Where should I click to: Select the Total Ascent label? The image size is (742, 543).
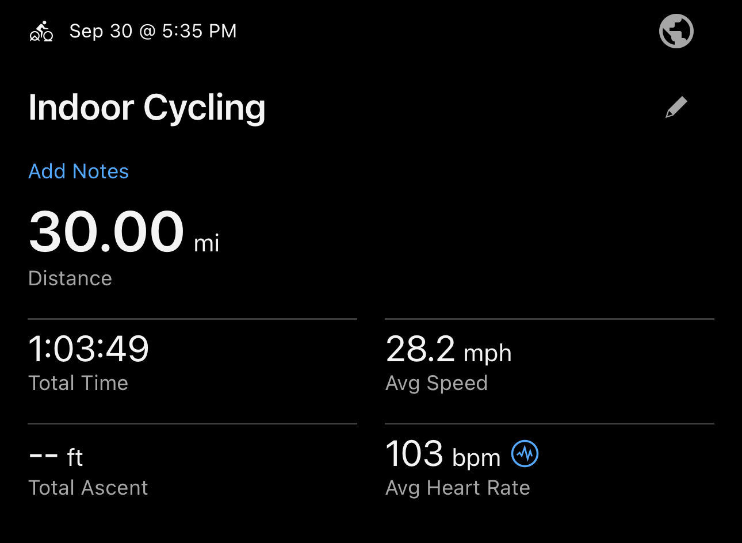point(88,488)
